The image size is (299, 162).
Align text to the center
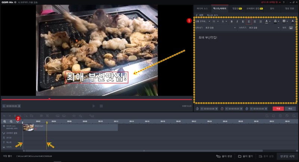(x=255, y=22)
